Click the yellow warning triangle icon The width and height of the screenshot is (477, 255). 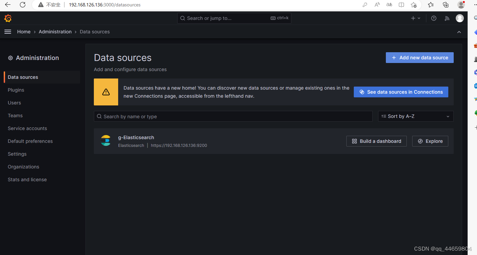point(106,92)
